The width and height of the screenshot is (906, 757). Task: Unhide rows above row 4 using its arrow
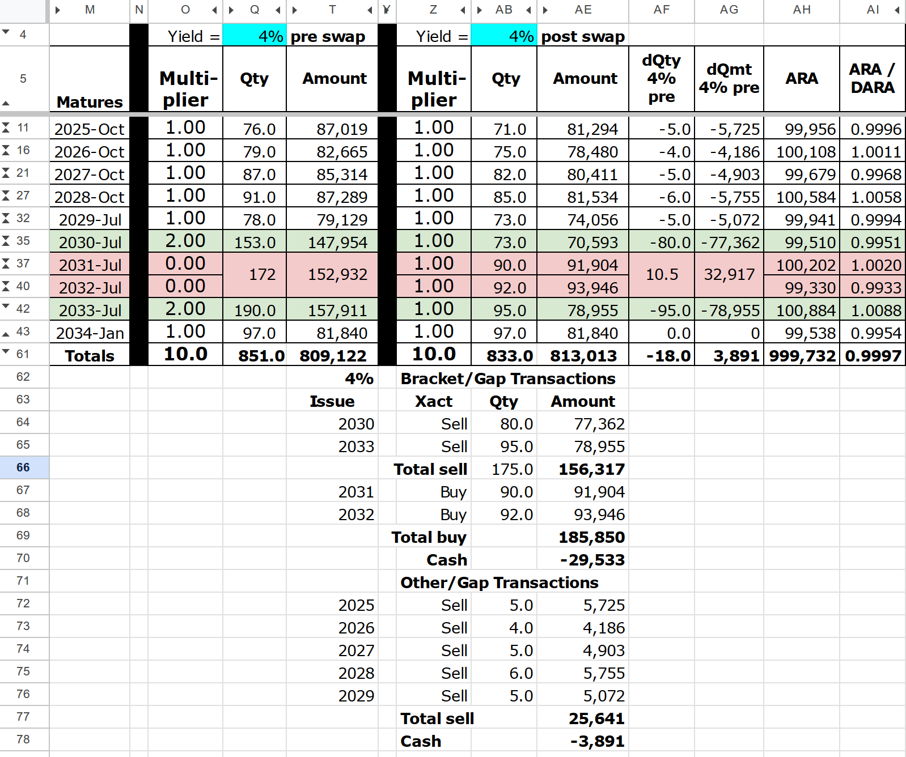(6, 32)
